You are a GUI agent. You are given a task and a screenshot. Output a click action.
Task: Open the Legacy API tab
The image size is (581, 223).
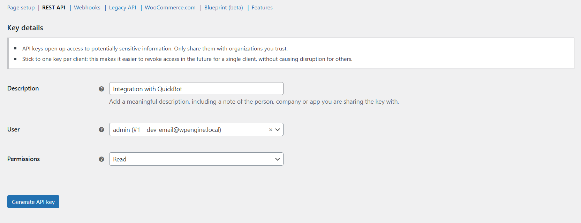(x=122, y=7)
